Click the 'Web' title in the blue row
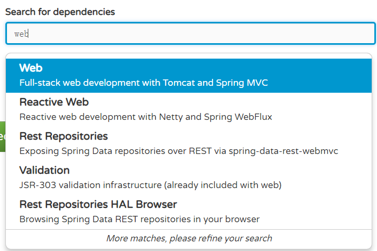The image size is (377, 251). pos(30,68)
